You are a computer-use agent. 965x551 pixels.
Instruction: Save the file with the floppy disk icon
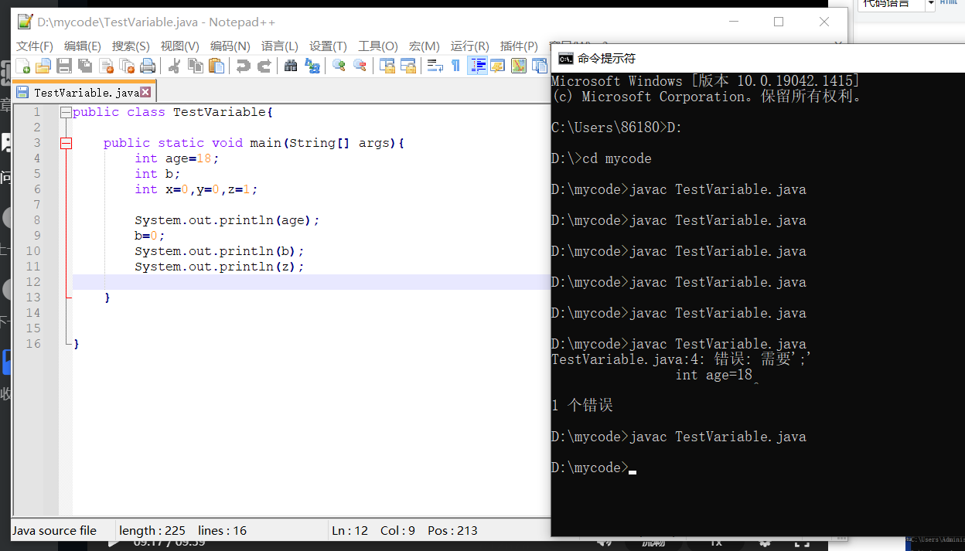coord(64,66)
